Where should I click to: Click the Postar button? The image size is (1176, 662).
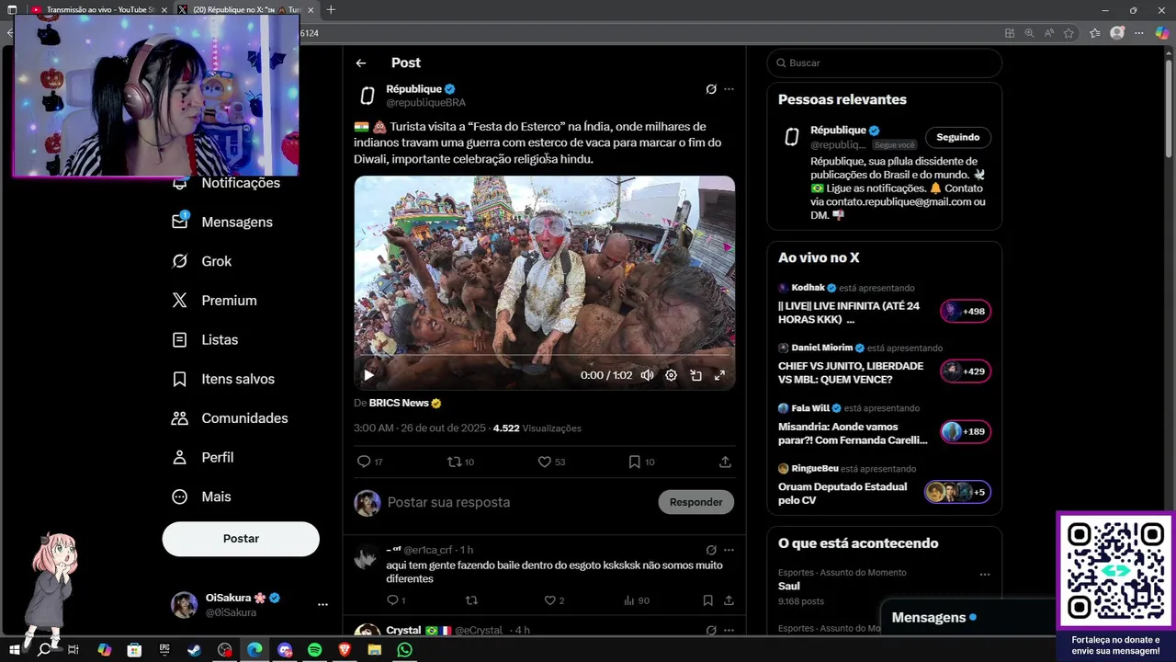coord(241,539)
